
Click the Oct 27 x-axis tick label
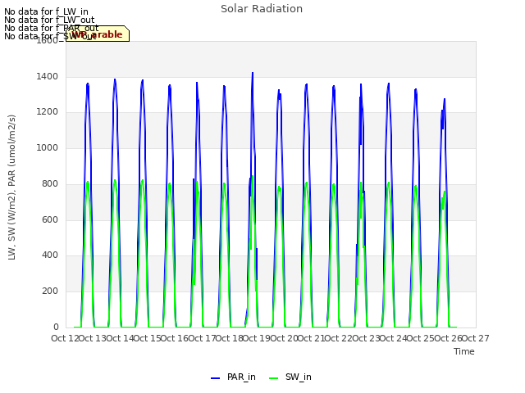click(x=476, y=338)
